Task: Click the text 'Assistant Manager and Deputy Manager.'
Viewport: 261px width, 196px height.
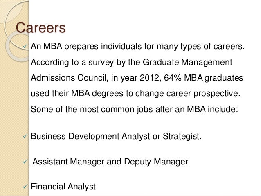Action: pyautogui.click(x=111, y=162)
